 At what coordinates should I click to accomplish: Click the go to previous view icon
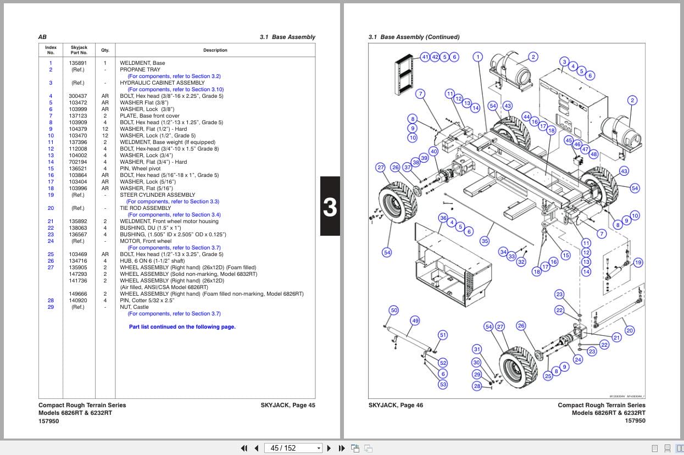[355, 448]
